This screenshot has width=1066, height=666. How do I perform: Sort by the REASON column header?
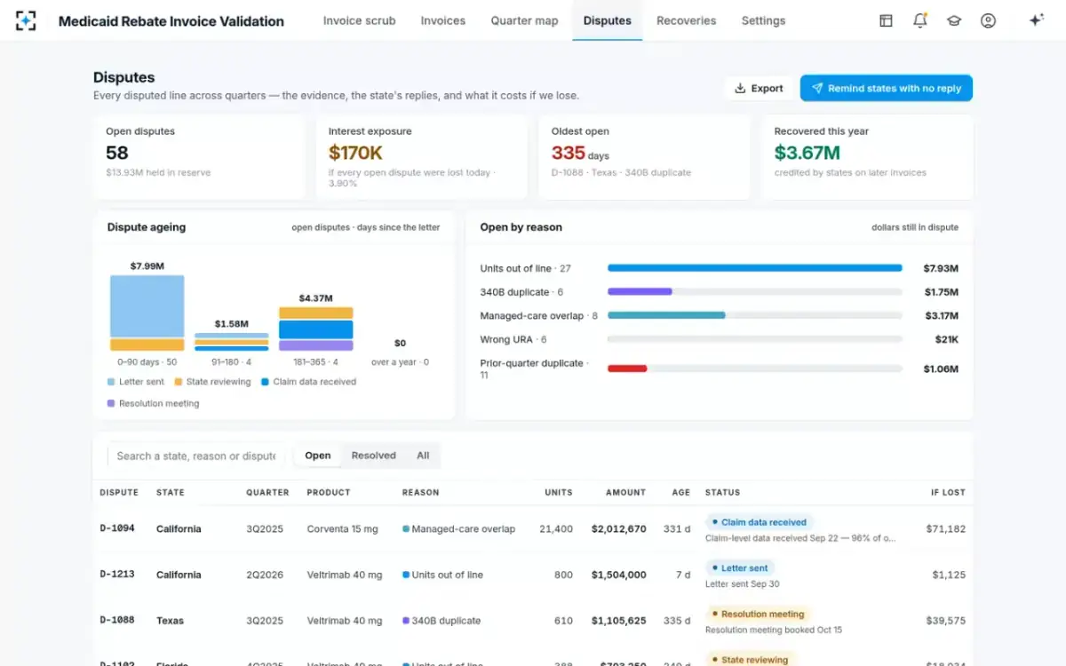coord(421,492)
